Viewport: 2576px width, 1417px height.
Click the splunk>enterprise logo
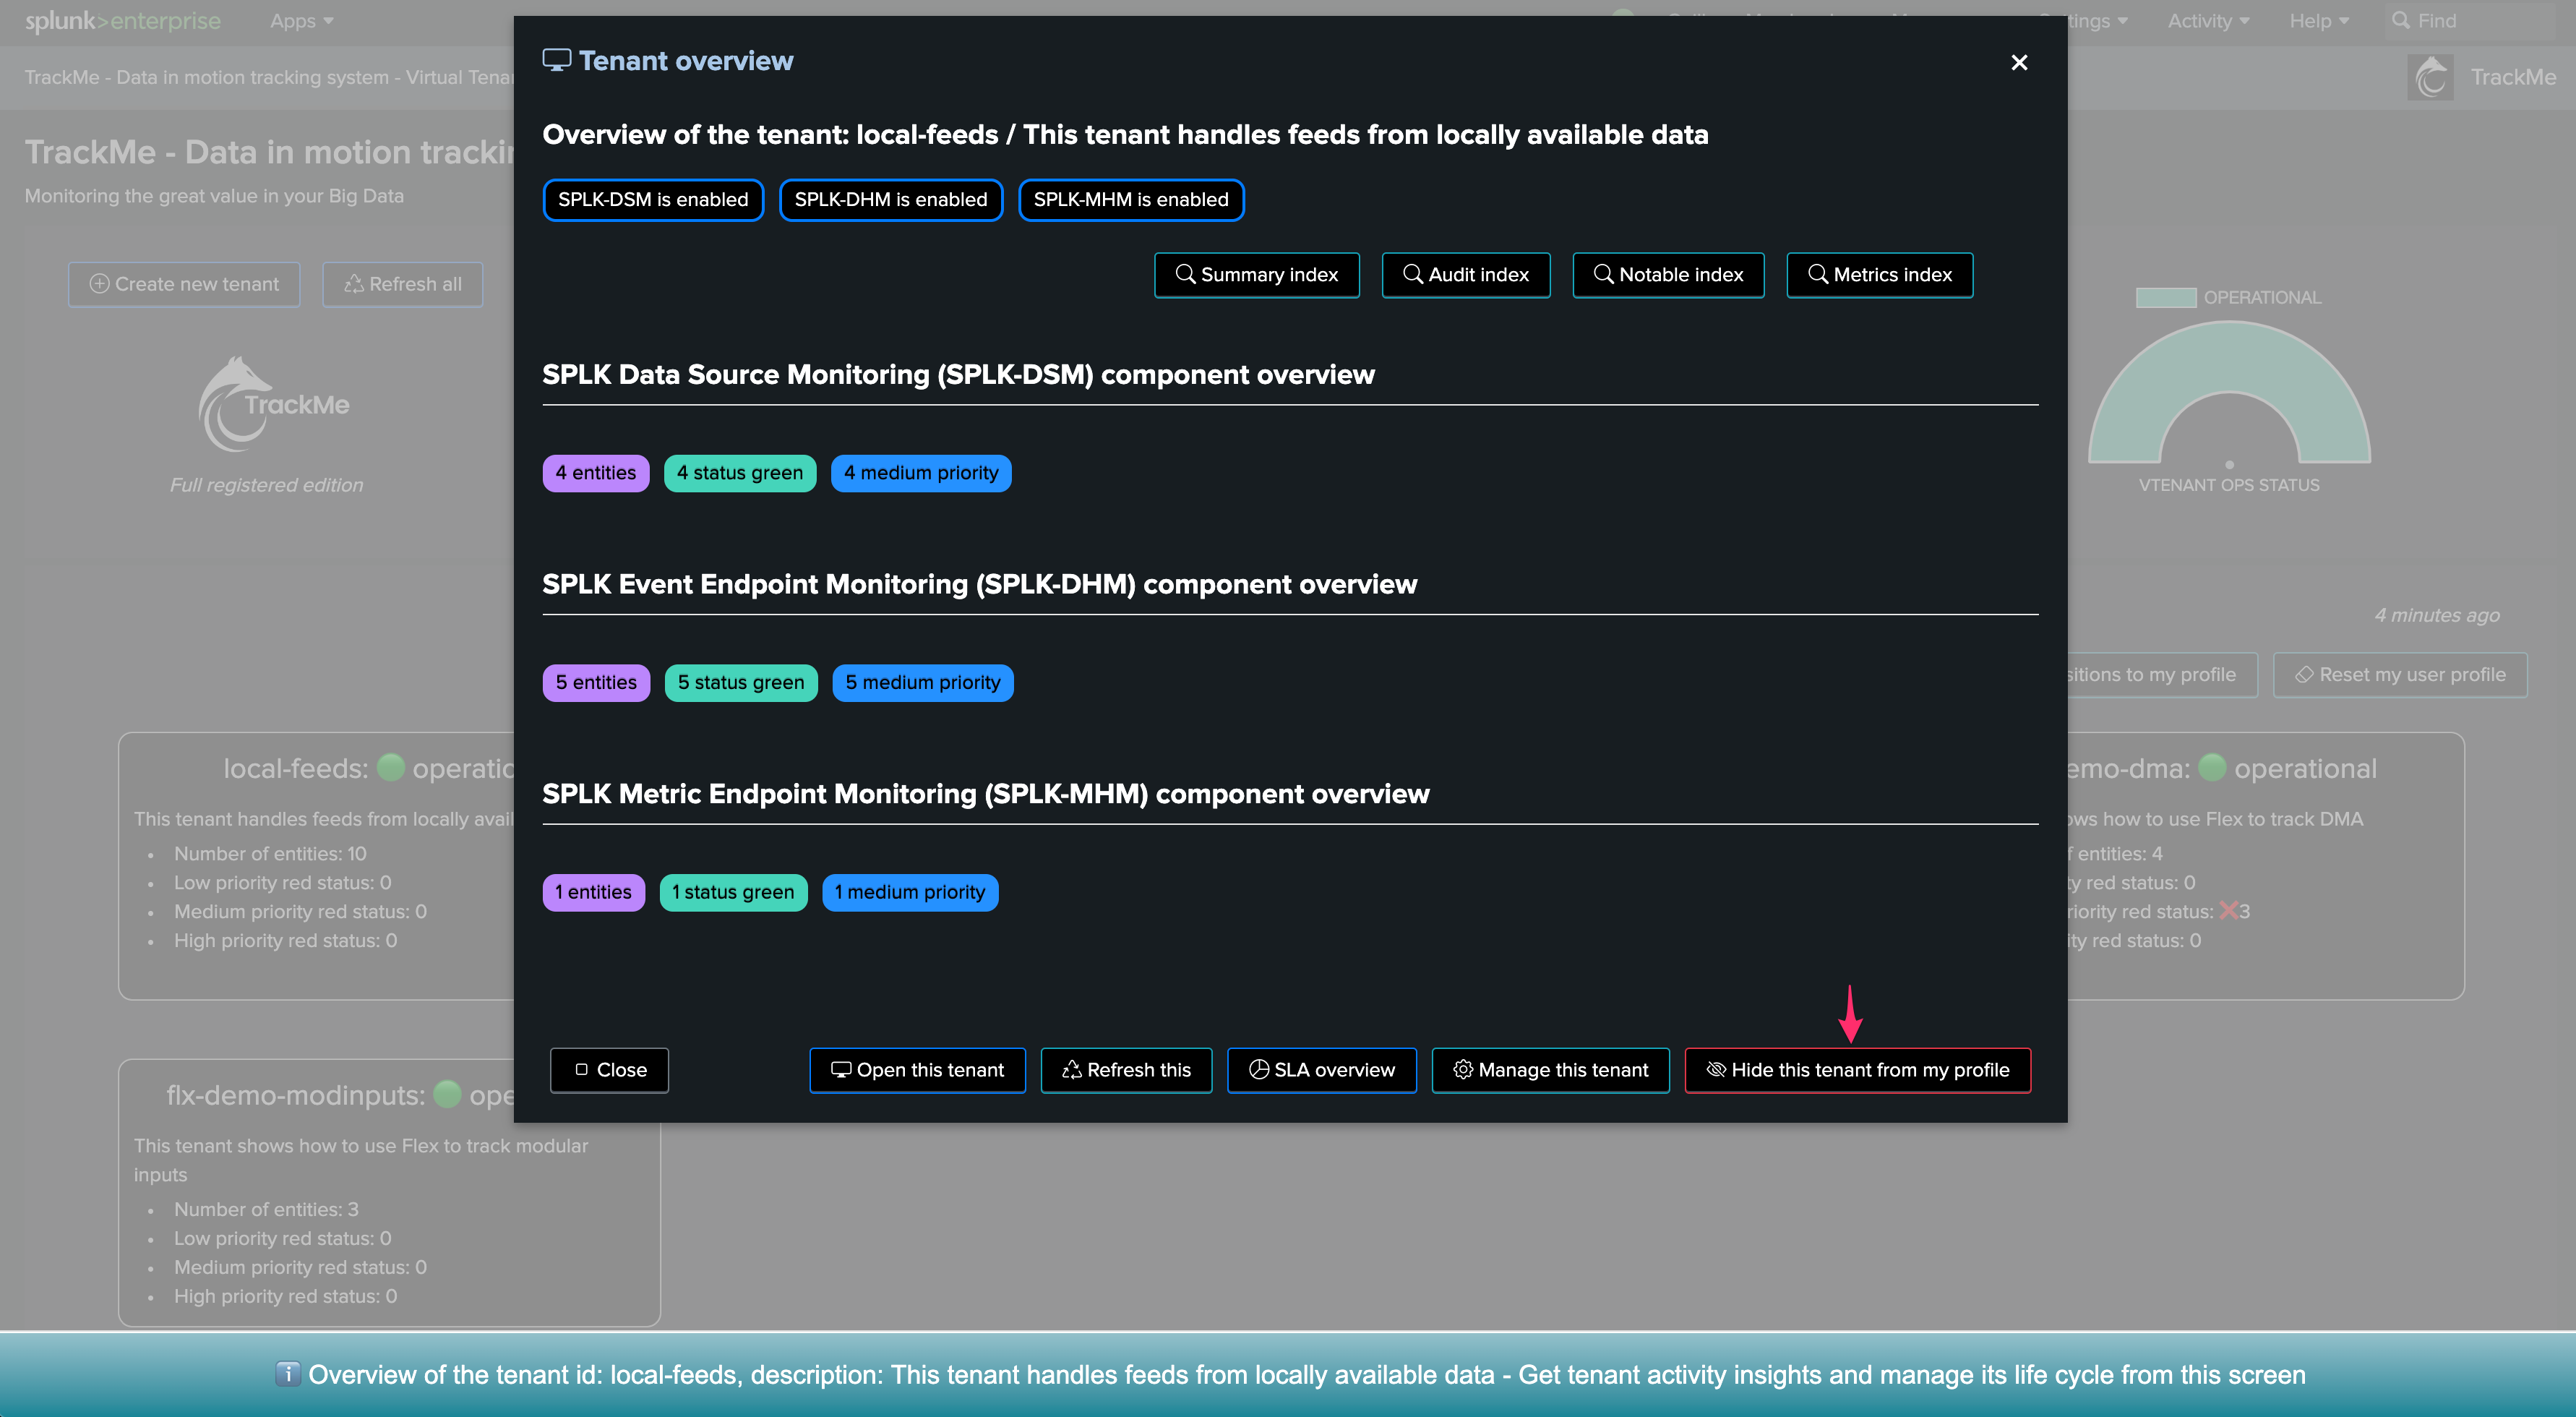[x=123, y=21]
